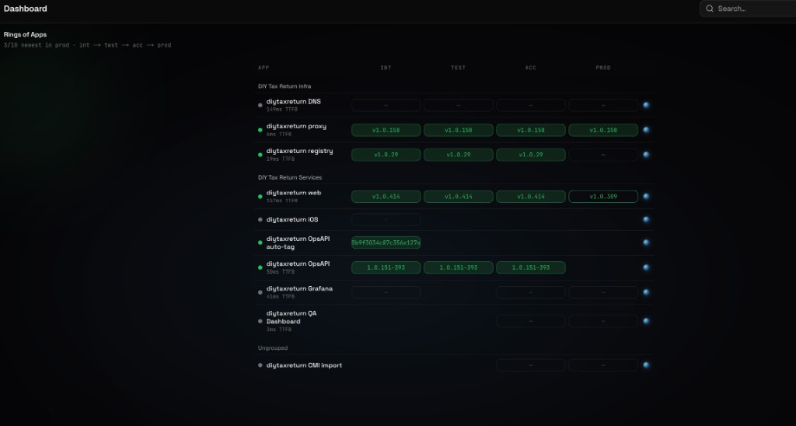Click the TEST column header

tap(459, 68)
